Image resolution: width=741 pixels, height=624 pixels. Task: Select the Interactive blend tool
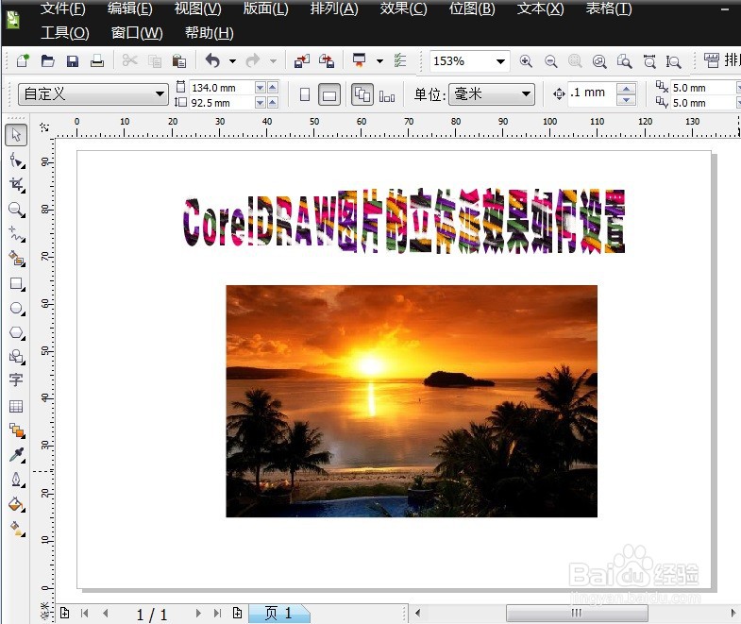pyautogui.click(x=17, y=430)
